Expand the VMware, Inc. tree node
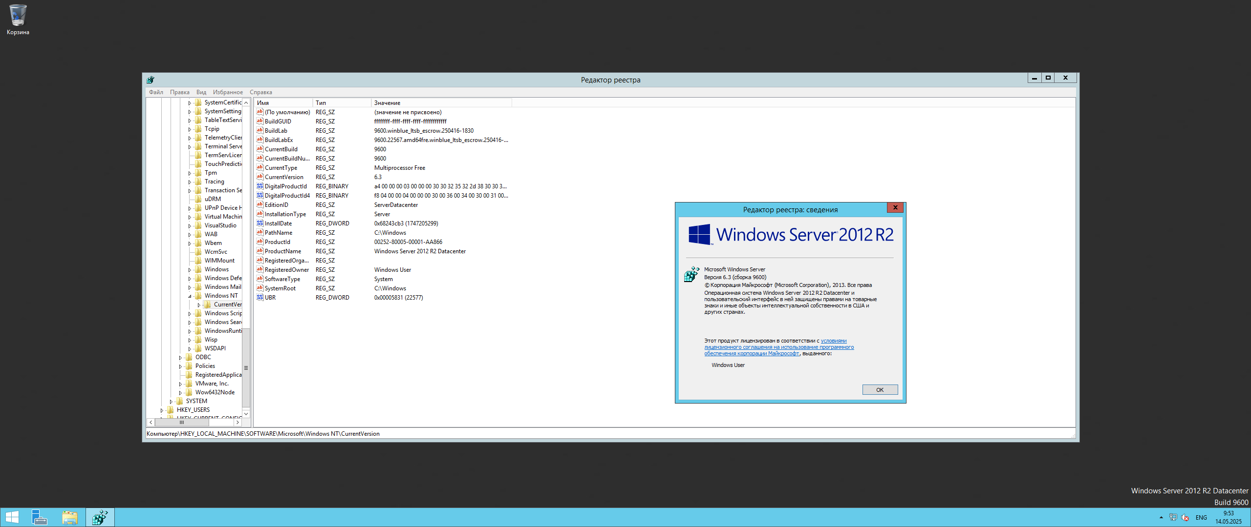Screen dimensions: 1251x527 pyautogui.click(x=180, y=384)
